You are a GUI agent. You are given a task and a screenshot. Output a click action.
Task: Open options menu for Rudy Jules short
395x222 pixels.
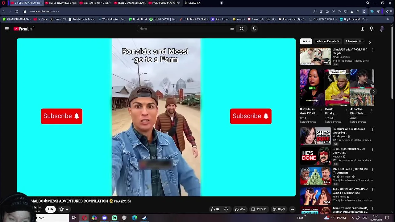pos(321,111)
